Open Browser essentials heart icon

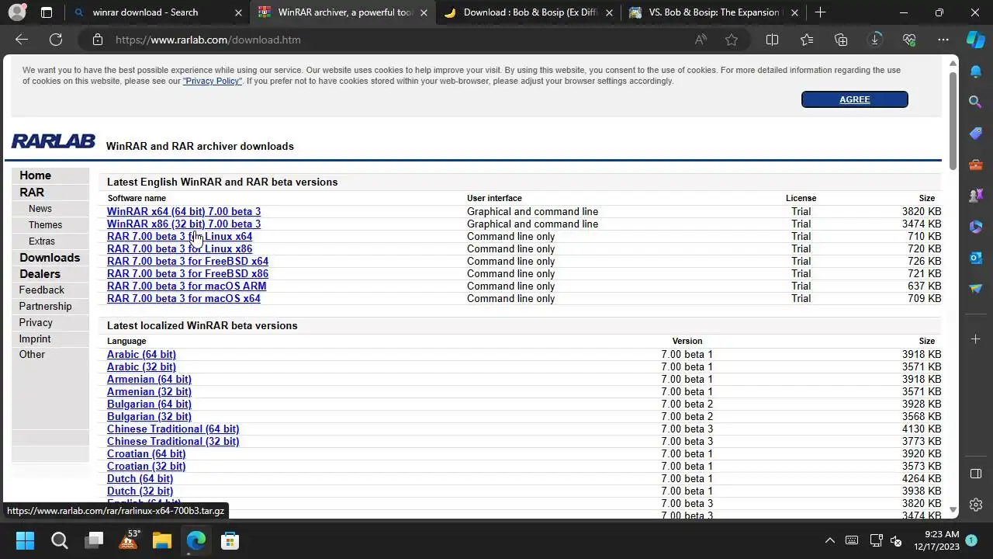pyautogui.click(x=909, y=40)
